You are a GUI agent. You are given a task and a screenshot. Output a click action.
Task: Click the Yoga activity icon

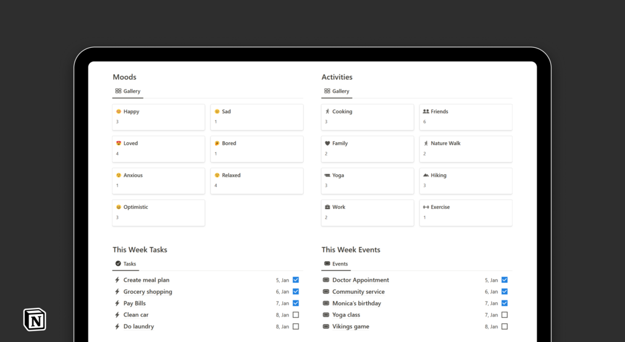(327, 175)
